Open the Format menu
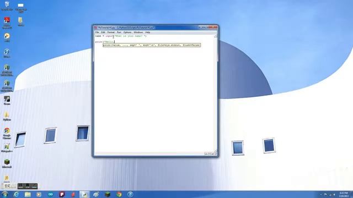Image resolution: width=353 pixels, height=198 pixels. 111,32
